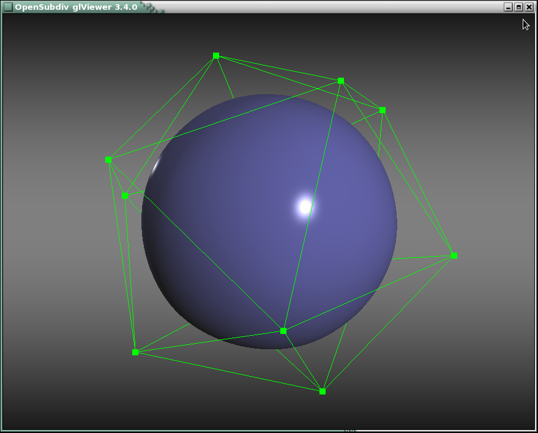This screenshot has height=433, width=538.
Task: Click the bottom-left corner vertex of the cage
Action: point(135,352)
